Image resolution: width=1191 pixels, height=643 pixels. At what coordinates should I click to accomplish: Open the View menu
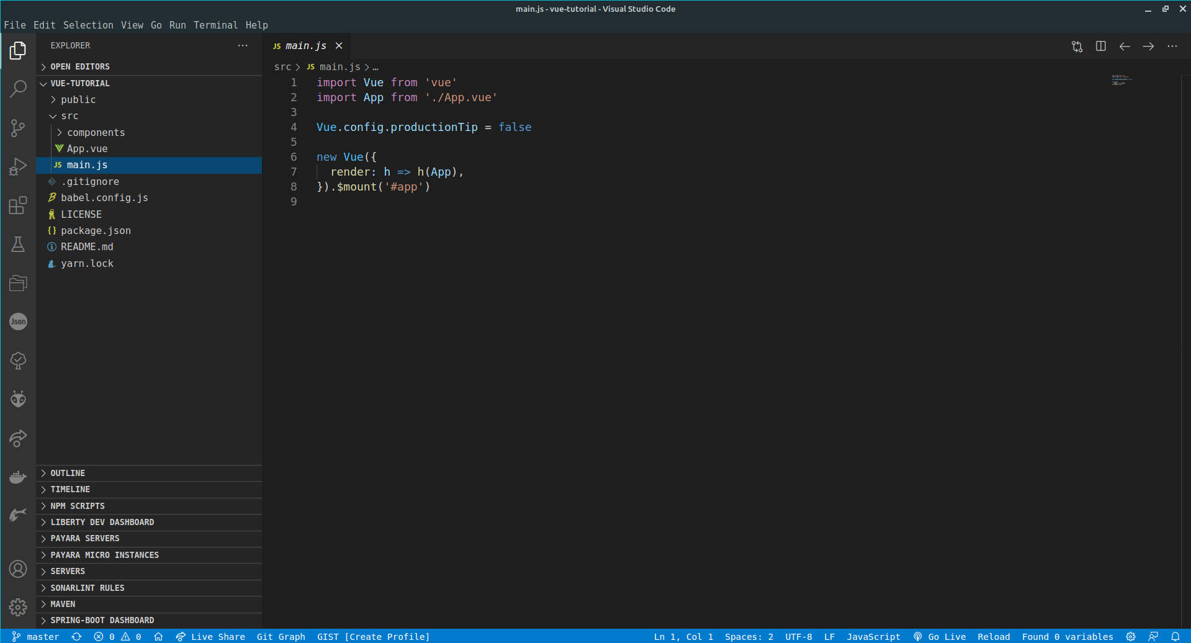[132, 25]
